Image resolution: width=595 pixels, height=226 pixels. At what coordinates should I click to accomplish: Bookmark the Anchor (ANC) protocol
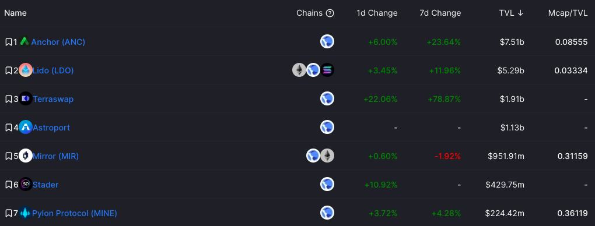pyautogui.click(x=8, y=42)
